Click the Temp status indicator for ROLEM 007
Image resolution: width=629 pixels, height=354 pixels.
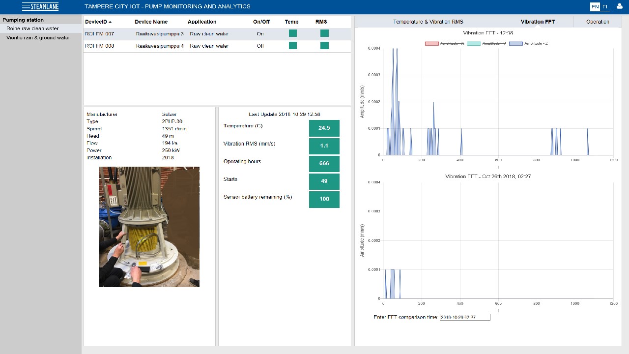coord(293,33)
